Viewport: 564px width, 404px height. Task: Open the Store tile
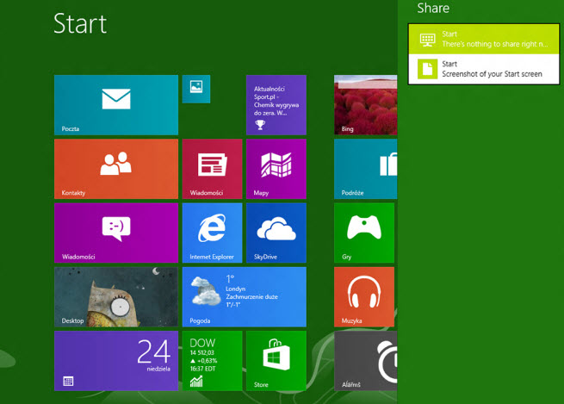[276, 361]
